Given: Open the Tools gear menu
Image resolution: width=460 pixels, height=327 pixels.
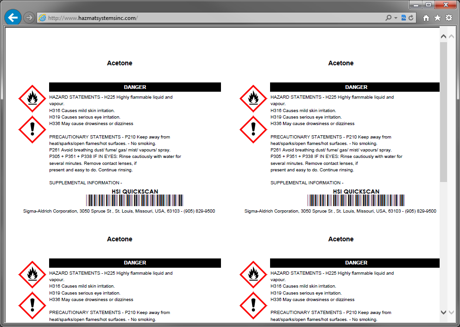Looking at the screenshot, I should 449,18.
